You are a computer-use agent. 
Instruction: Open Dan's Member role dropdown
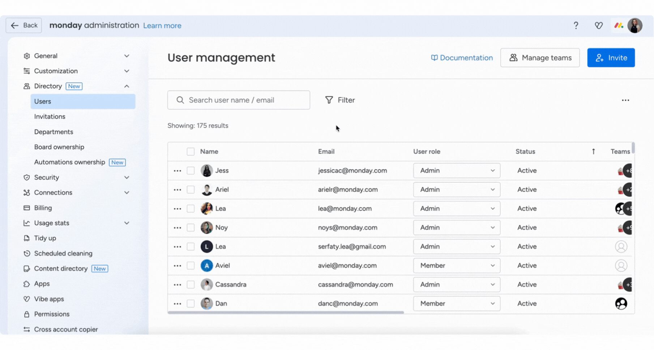point(457,304)
